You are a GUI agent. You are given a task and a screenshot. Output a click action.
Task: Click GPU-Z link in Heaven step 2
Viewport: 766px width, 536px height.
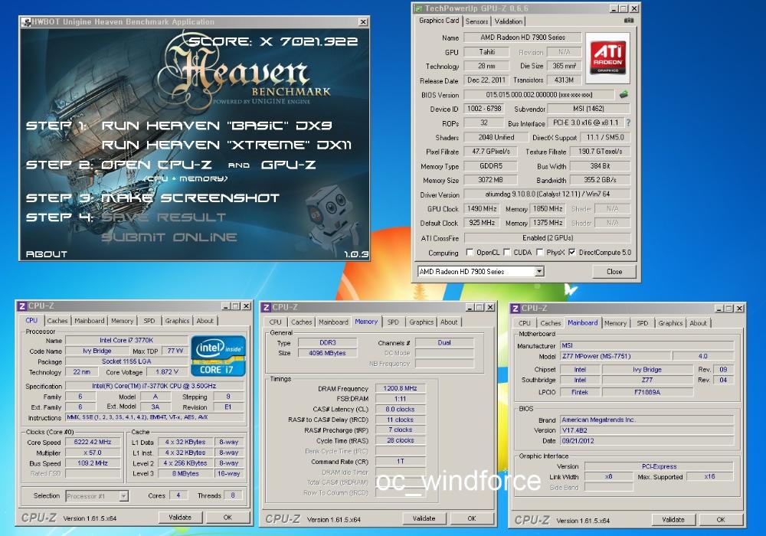(288, 165)
